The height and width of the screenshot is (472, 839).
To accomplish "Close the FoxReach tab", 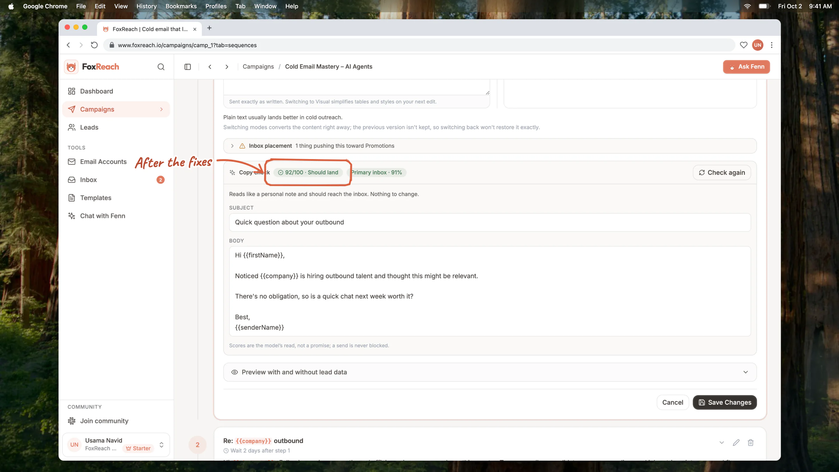I will click(x=195, y=29).
